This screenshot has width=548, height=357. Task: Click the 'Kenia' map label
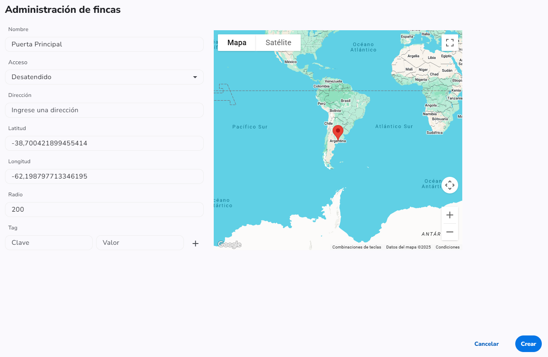pyautogui.click(x=456, y=90)
